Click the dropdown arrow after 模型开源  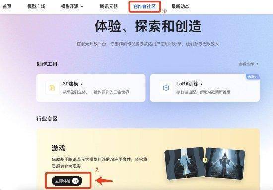[82, 6]
